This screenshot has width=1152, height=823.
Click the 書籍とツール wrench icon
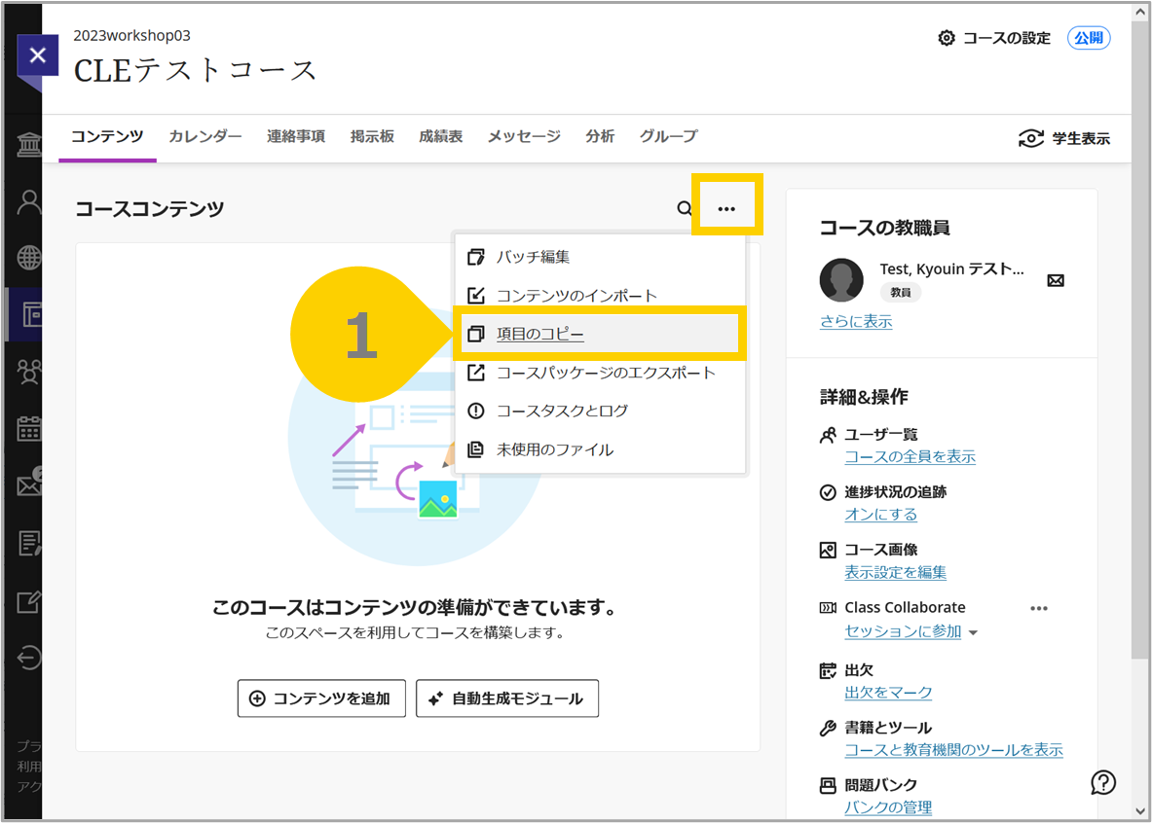click(828, 729)
